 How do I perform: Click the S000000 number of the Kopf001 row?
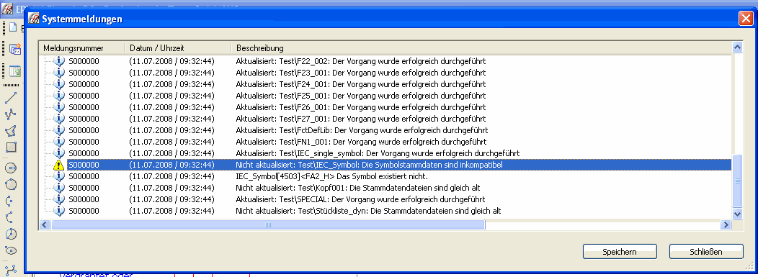[x=84, y=188]
